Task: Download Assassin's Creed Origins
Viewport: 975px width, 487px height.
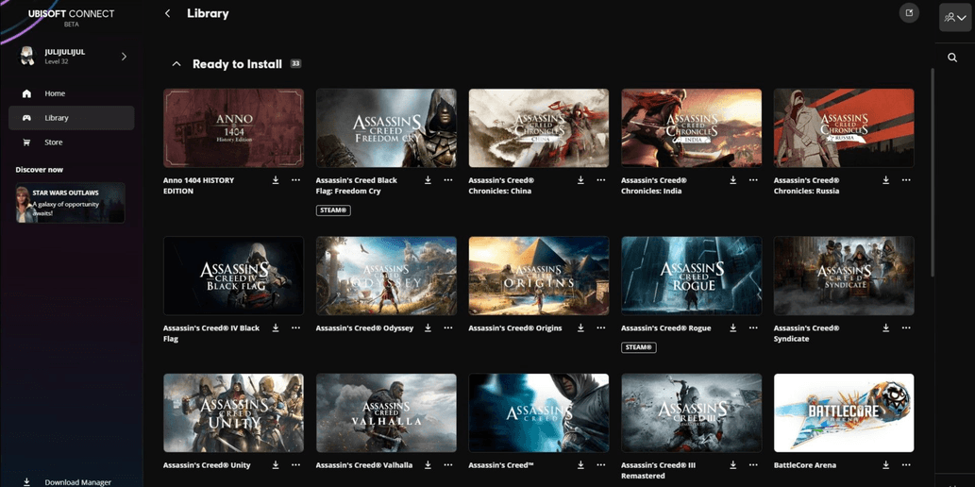Action: point(580,327)
